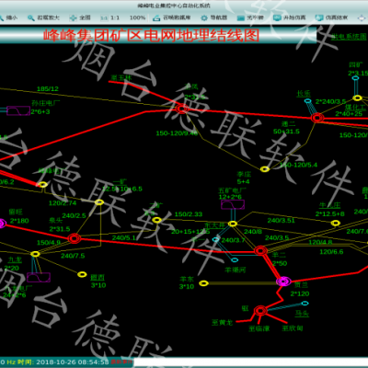This screenshot has width=368, height=368.
Task: Select the yellow 二矿 substation node
Action: tap(156, 220)
